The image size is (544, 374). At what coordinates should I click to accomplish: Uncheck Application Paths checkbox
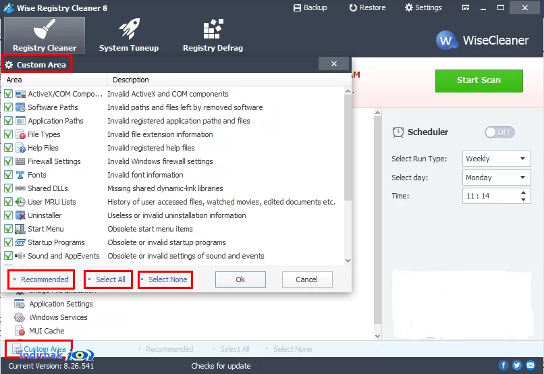[x=8, y=121]
